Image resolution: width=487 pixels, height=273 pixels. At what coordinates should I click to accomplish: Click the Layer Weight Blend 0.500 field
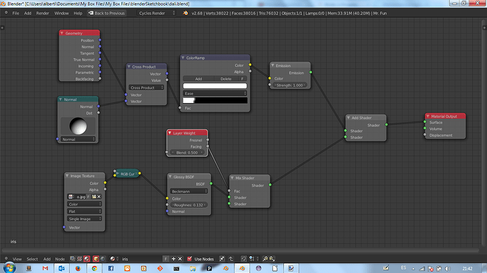187,152
